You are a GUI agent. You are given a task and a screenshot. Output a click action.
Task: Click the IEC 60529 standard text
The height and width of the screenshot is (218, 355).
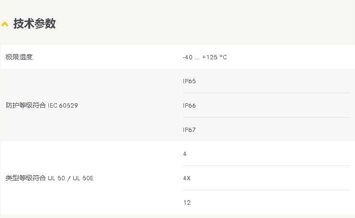(63, 105)
